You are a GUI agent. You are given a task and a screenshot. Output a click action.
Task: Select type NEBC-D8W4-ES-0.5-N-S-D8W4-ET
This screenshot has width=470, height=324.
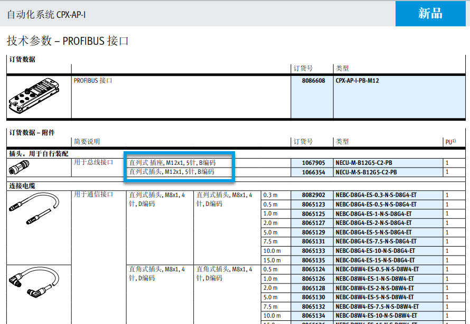pos(377,269)
